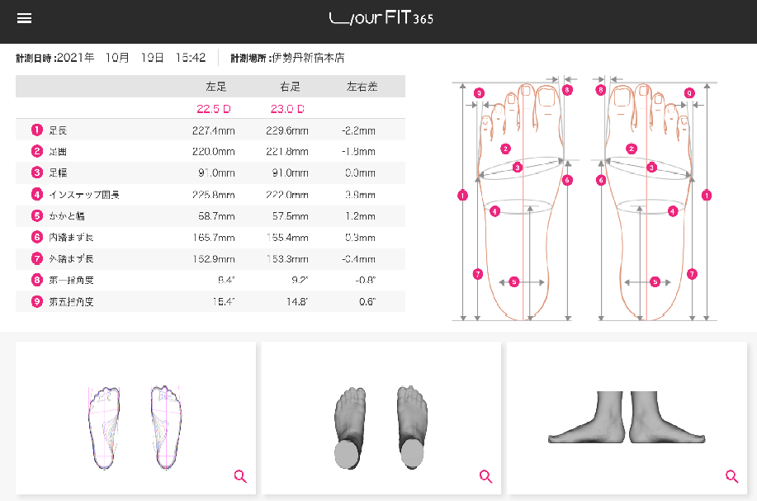
Task: Click right heel width 57.5mm
Action: (290, 216)
